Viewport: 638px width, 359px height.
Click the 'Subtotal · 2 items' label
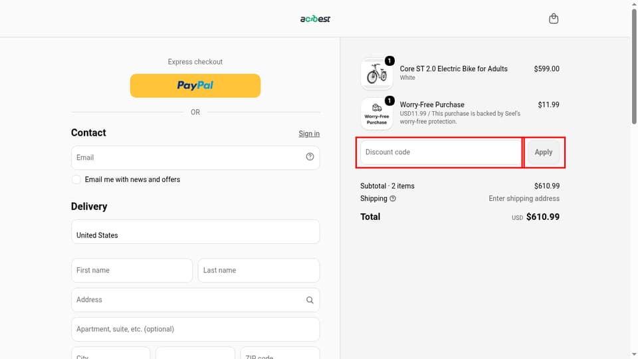click(x=387, y=186)
